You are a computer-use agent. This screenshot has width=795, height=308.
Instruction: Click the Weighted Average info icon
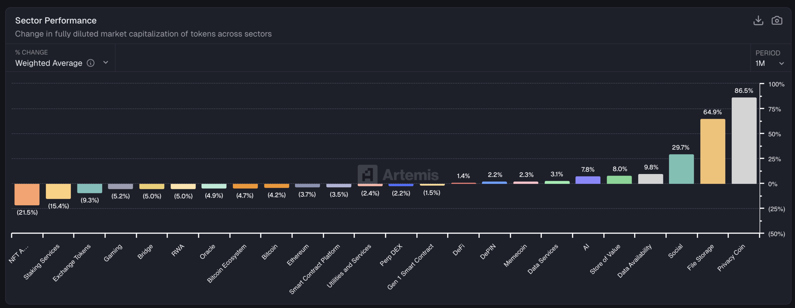[x=90, y=63]
